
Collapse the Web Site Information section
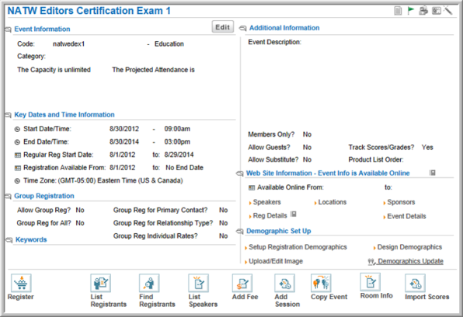[240, 173]
